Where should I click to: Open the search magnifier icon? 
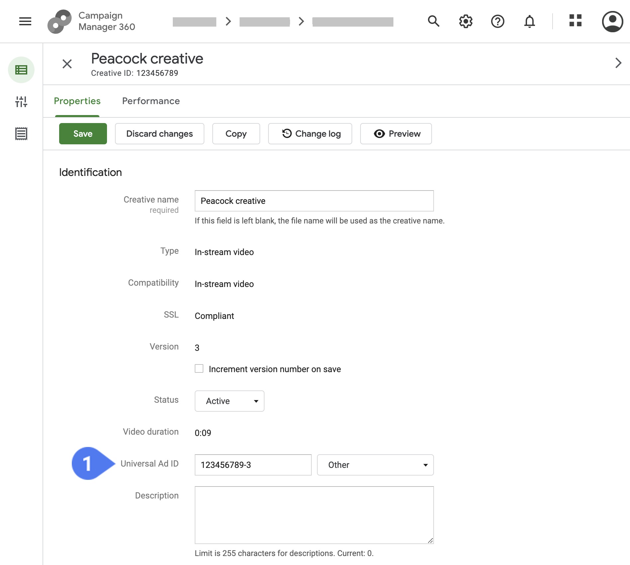(434, 21)
